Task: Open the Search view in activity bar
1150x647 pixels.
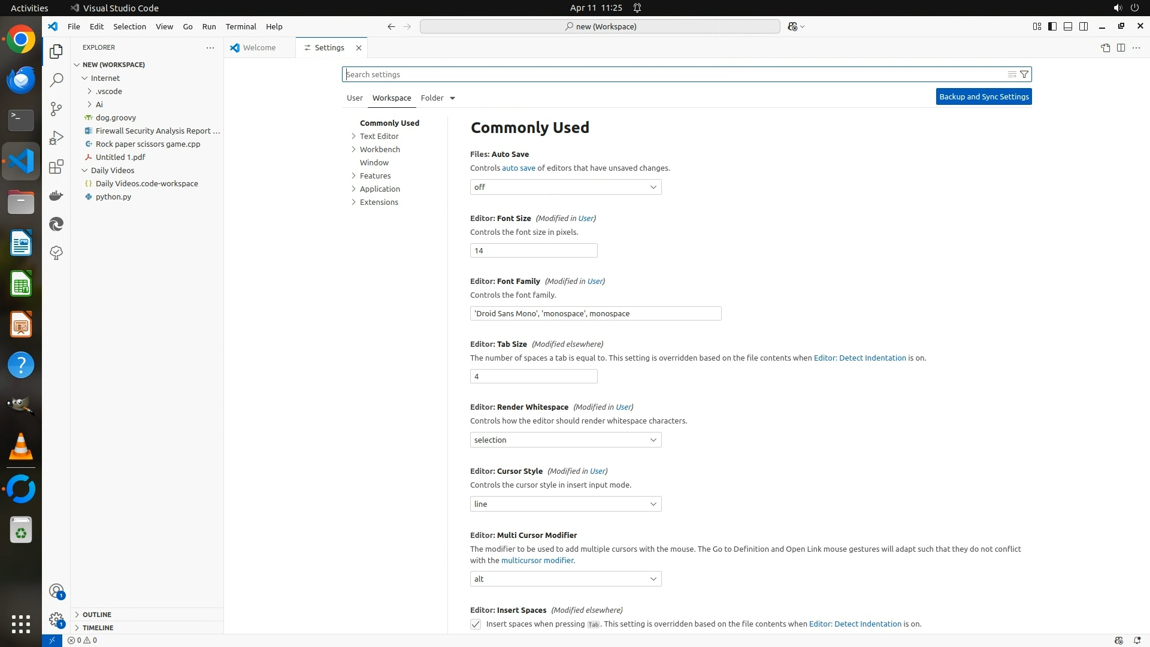Action: 56,80
